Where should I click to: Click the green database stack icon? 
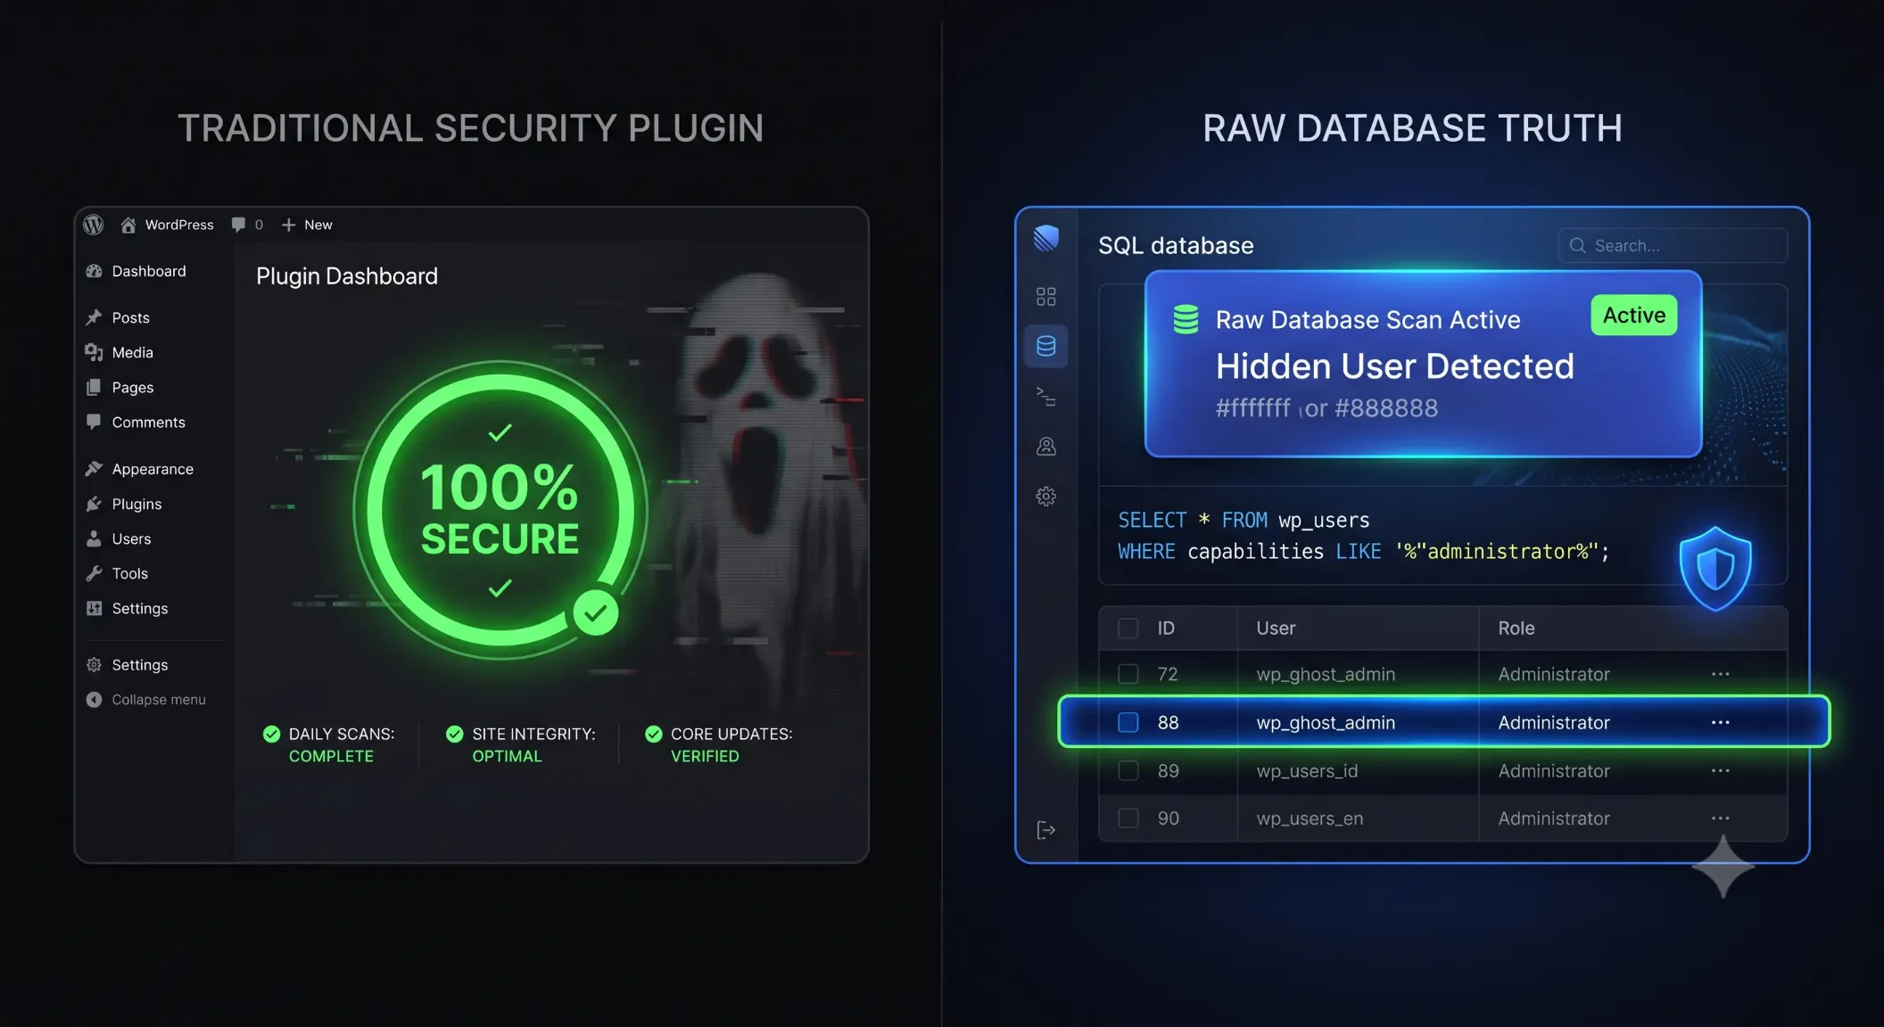tap(1186, 319)
